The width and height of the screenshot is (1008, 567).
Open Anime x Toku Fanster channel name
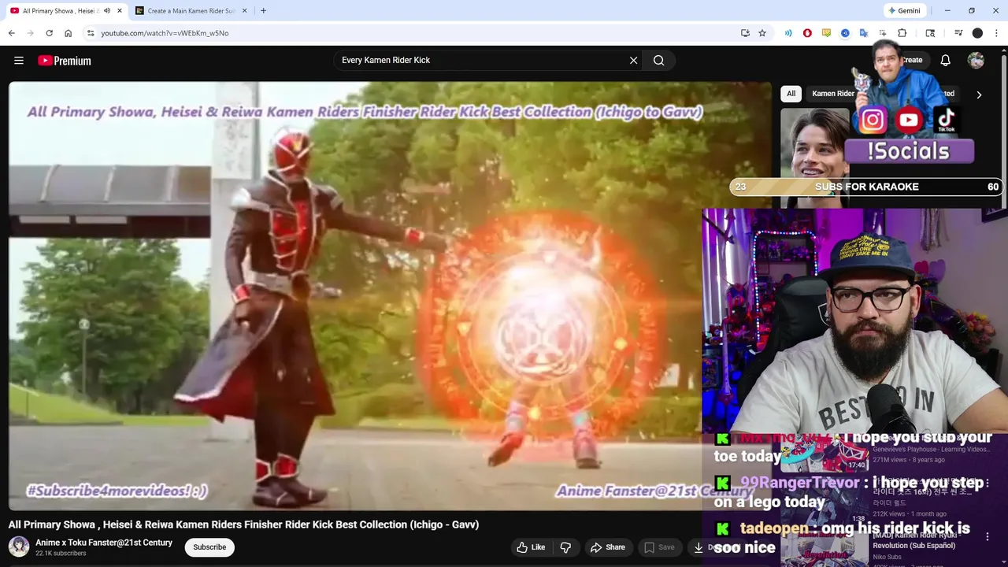pos(104,543)
